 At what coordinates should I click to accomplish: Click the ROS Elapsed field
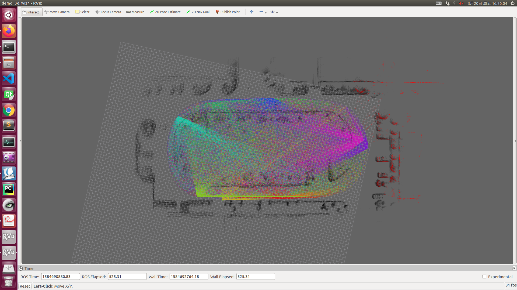pyautogui.click(x=127, y=277)
